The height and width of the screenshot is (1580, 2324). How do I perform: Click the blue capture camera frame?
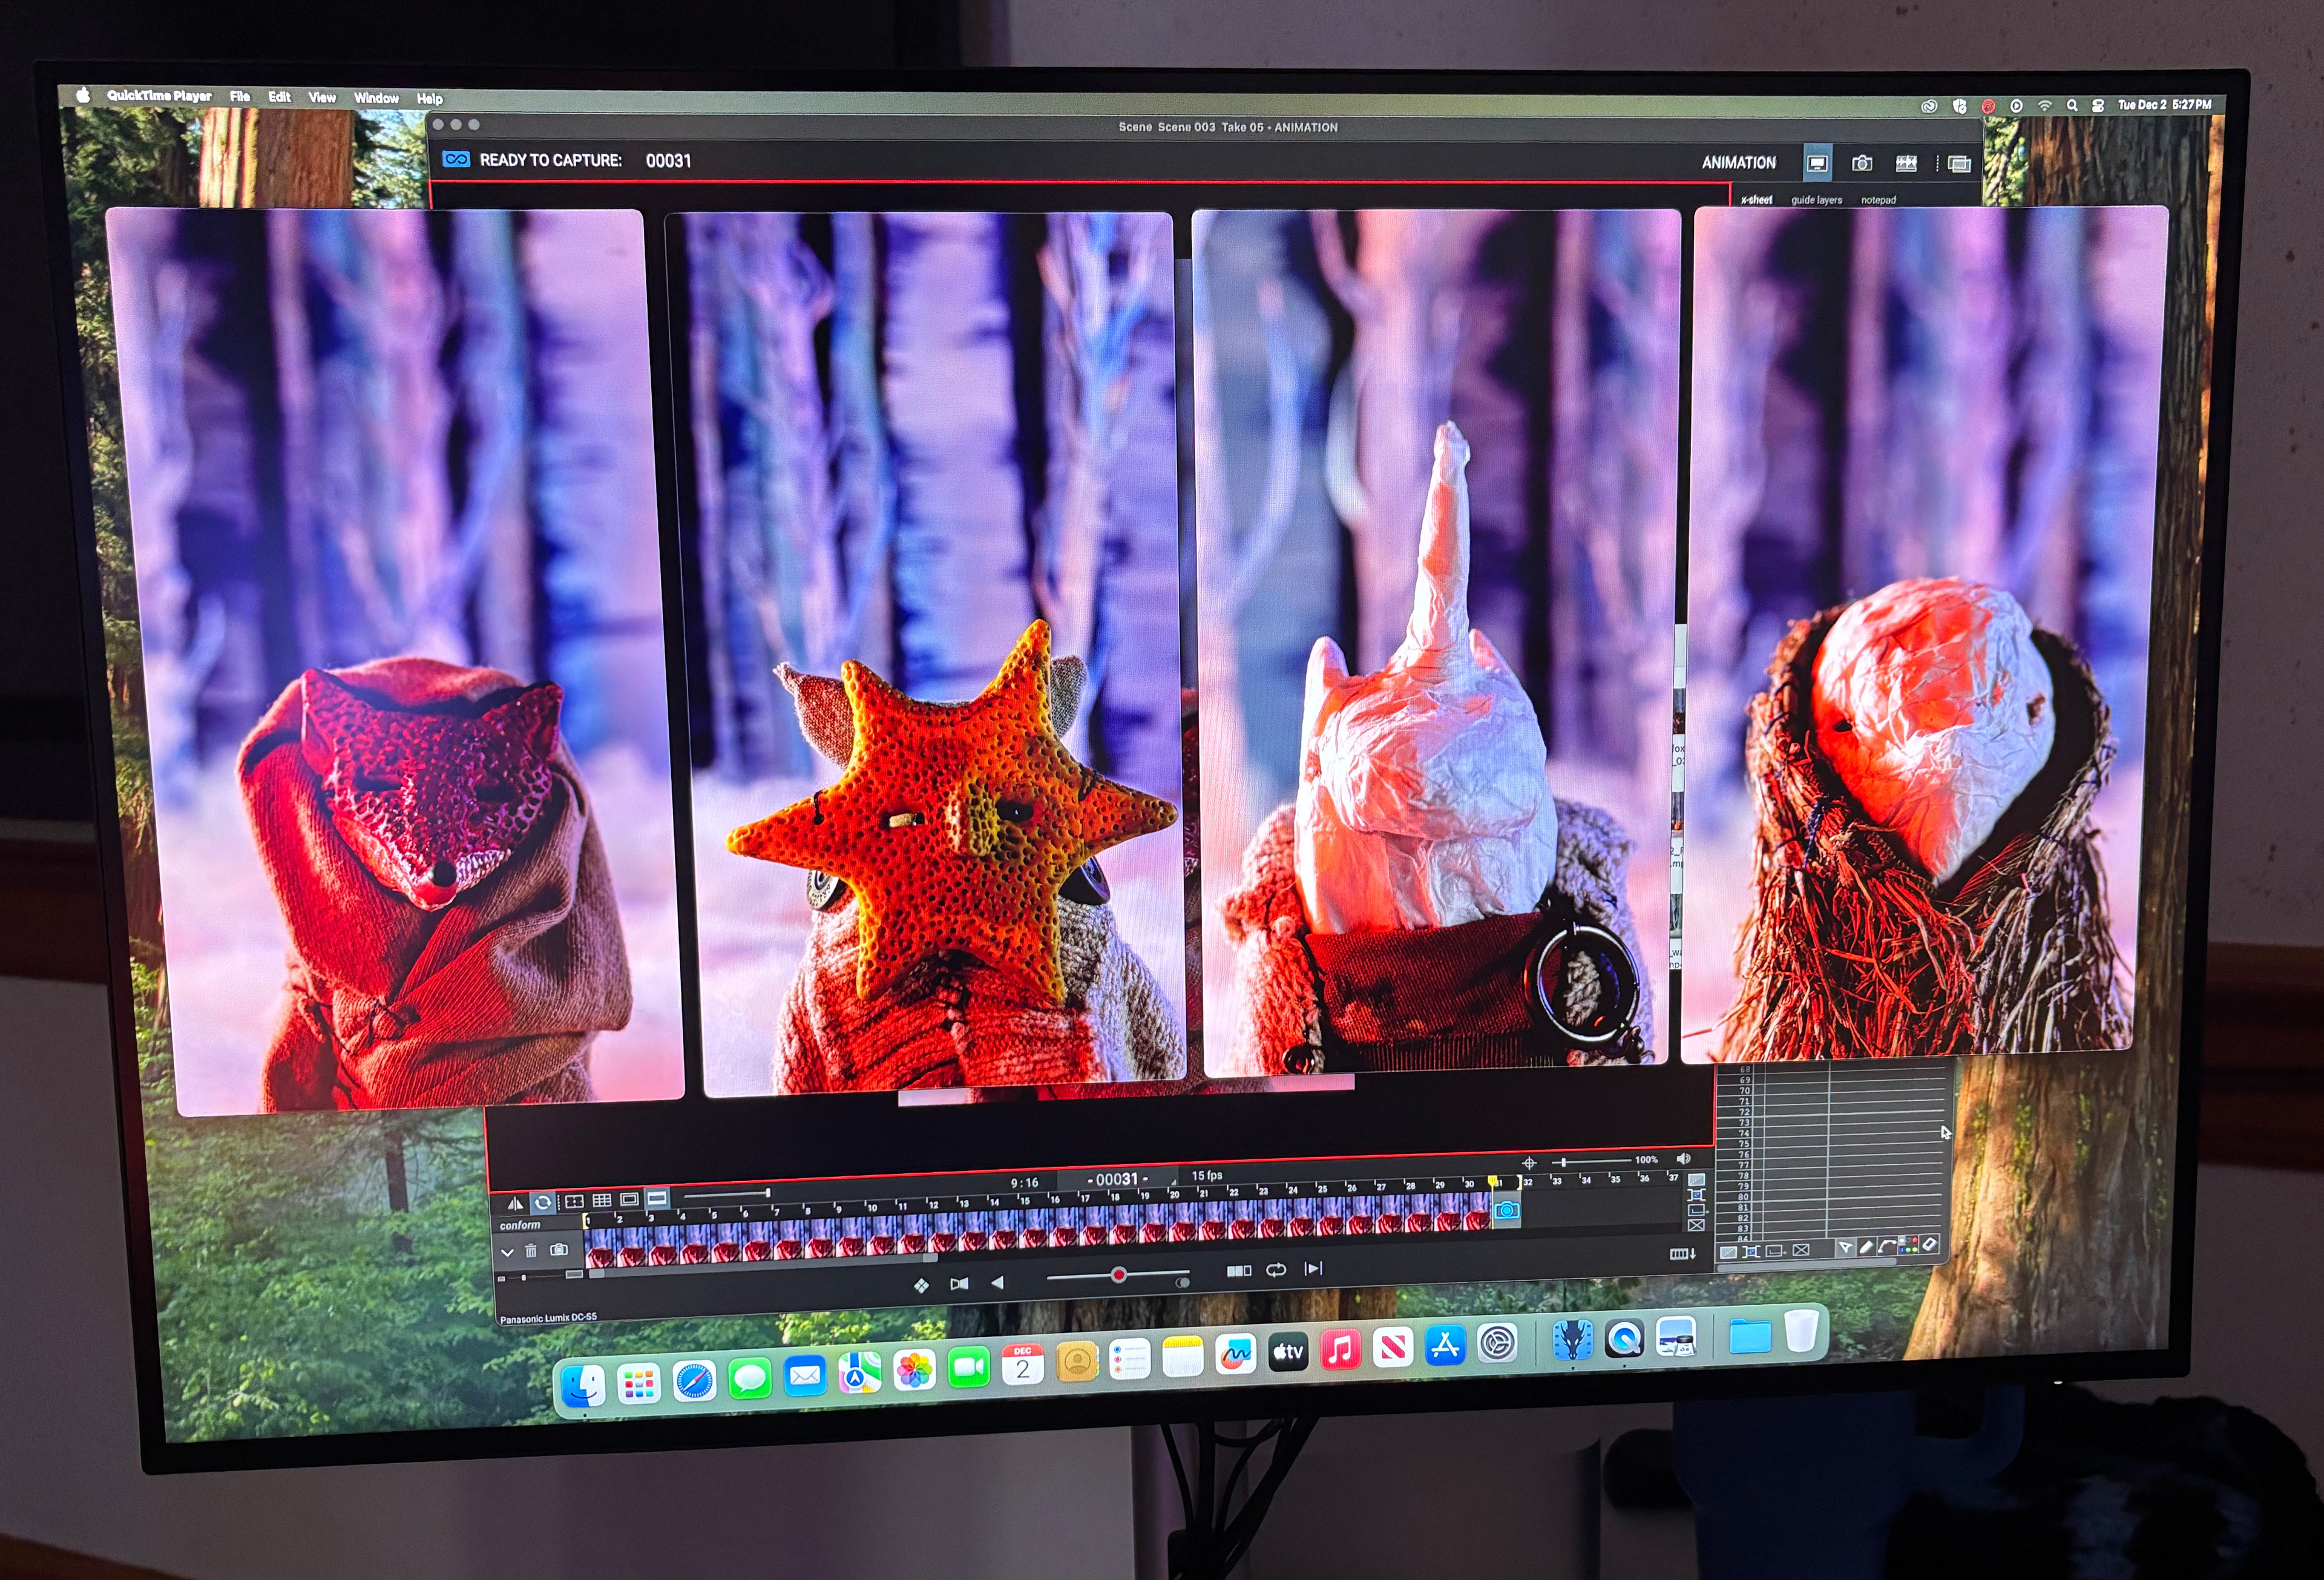(x=1506, y=1211)
